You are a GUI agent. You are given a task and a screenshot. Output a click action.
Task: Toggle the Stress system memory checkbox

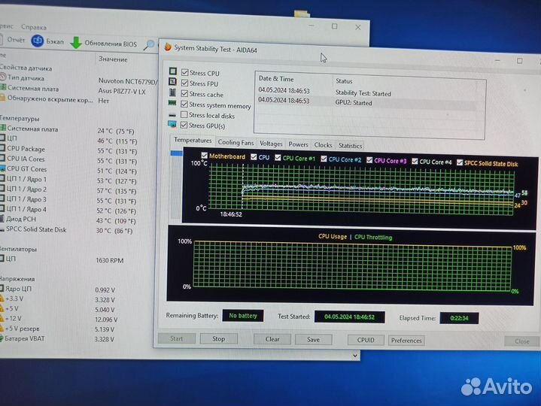pos(184,104)
